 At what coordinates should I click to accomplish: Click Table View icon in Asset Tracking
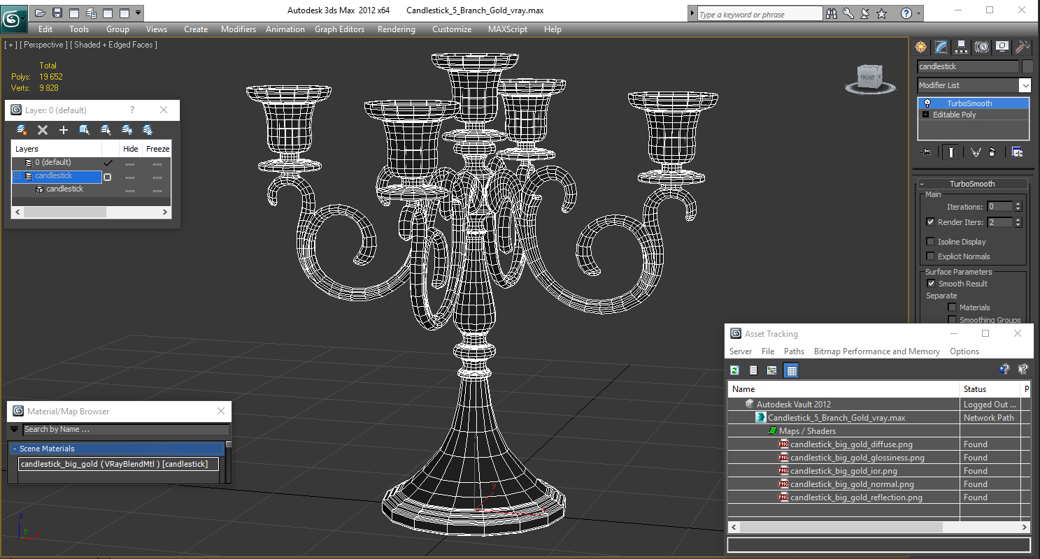tap(792, 370)
